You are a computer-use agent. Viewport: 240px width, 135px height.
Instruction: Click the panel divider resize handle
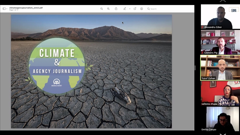[195, 68]
